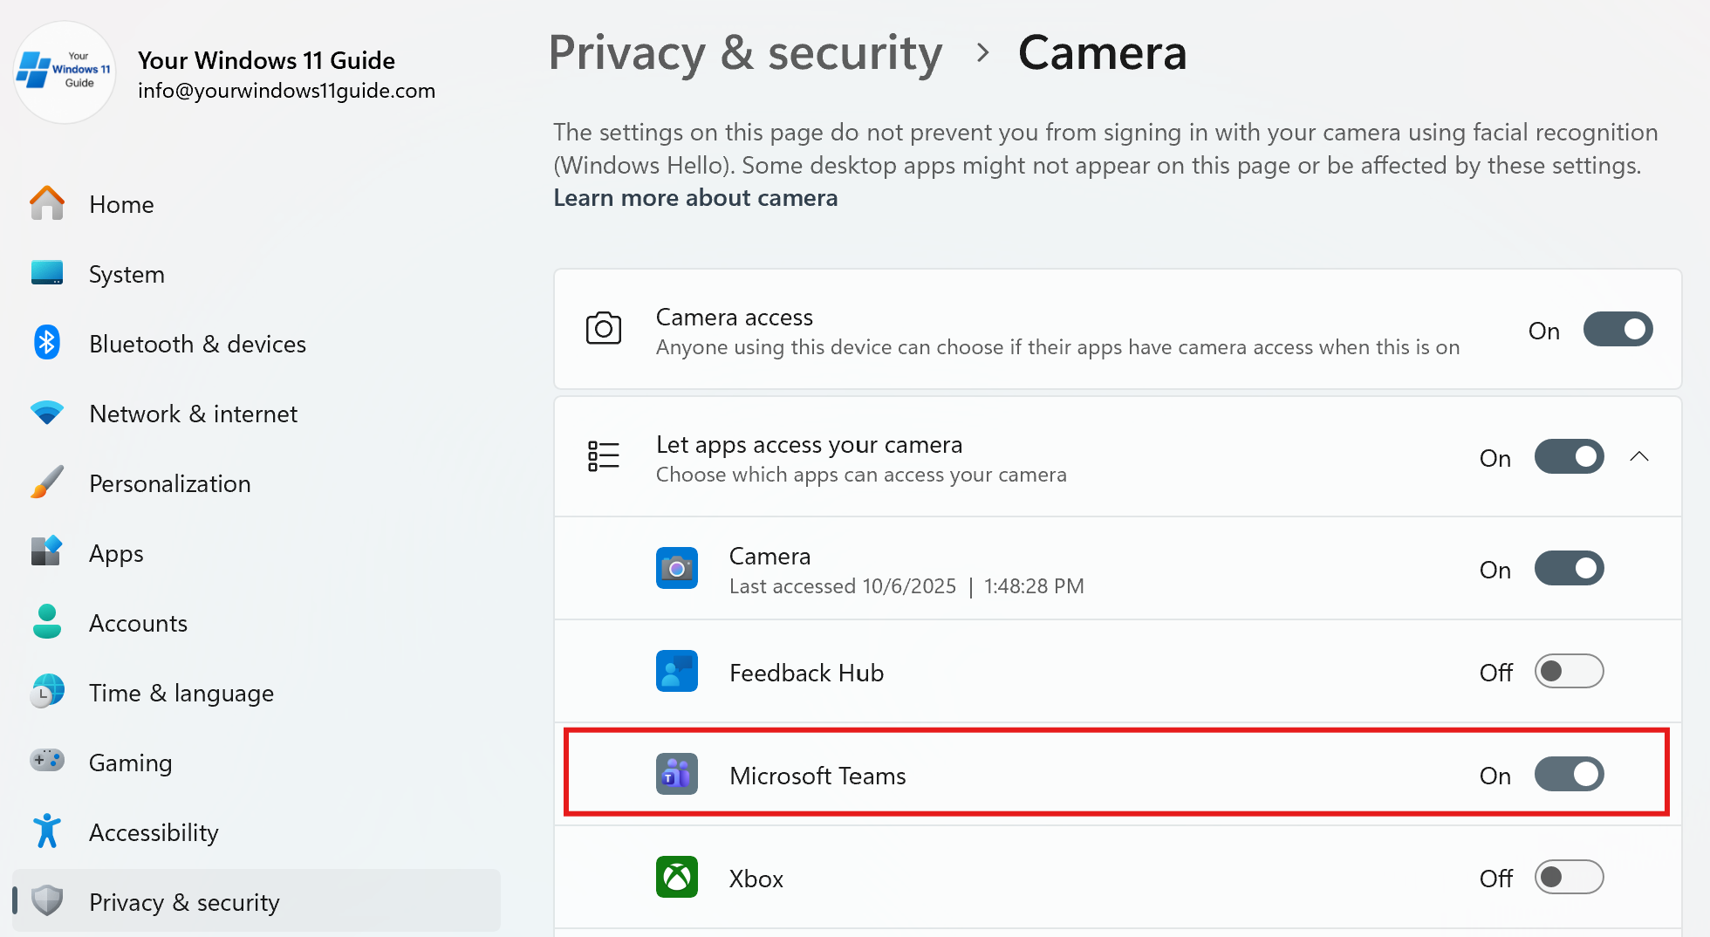Viewport: 1710px width, 937px height.
Task: Click the System monitor icon
Action: 47,273
